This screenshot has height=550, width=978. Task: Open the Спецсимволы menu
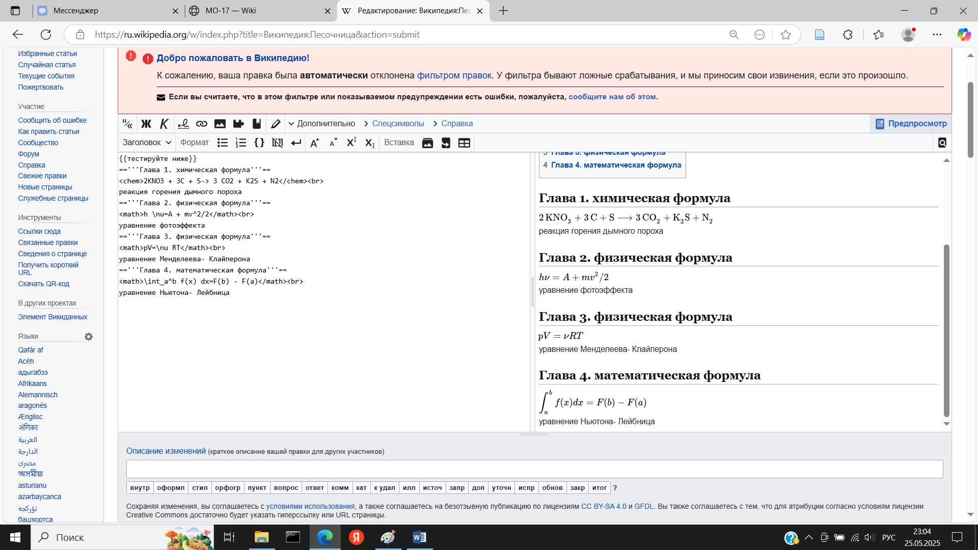398,124
